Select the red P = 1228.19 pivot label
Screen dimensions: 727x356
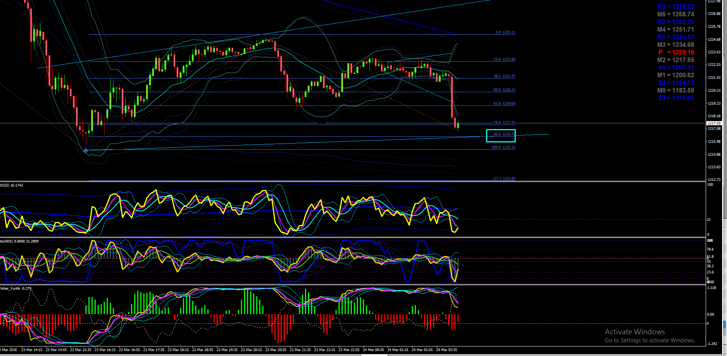676,53
